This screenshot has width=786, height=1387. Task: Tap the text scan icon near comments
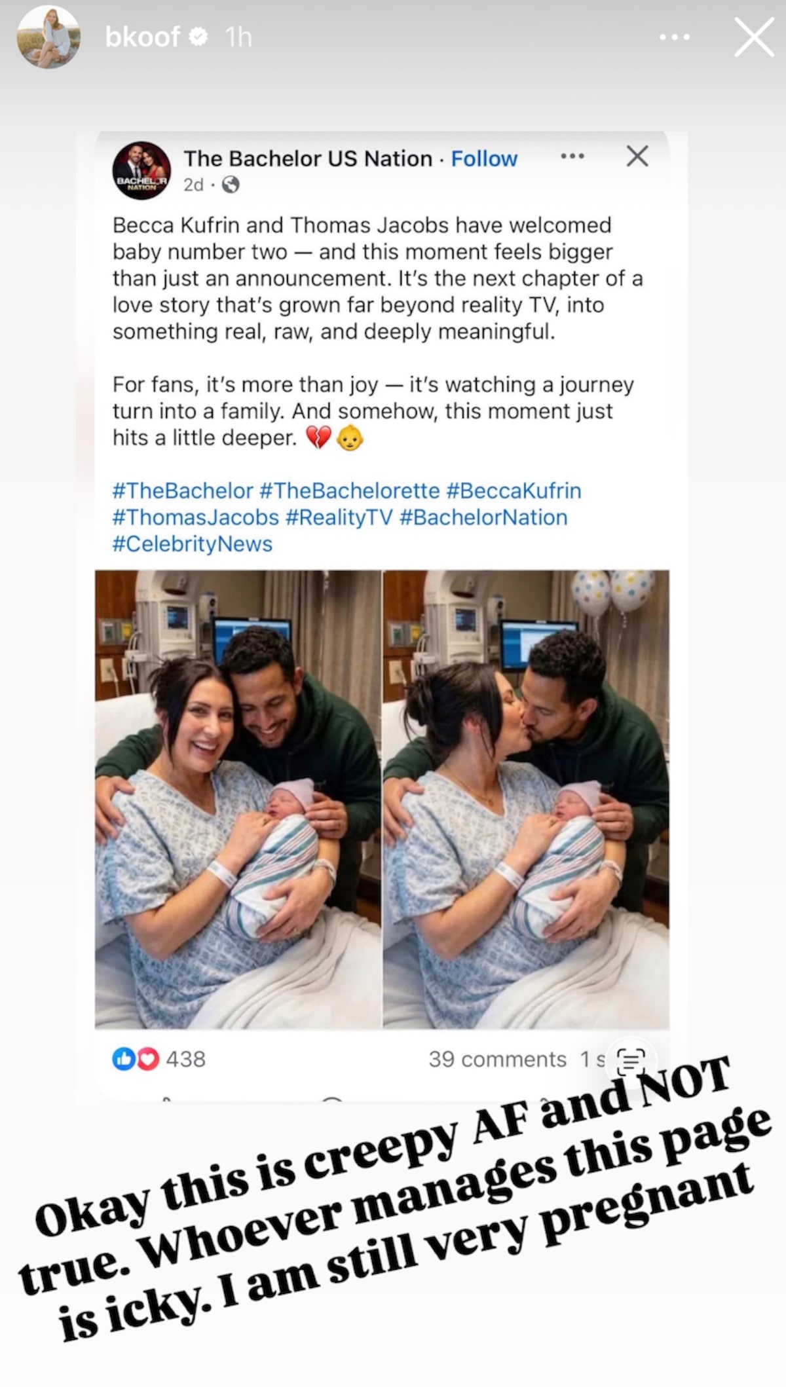[x=631, y=1059]
